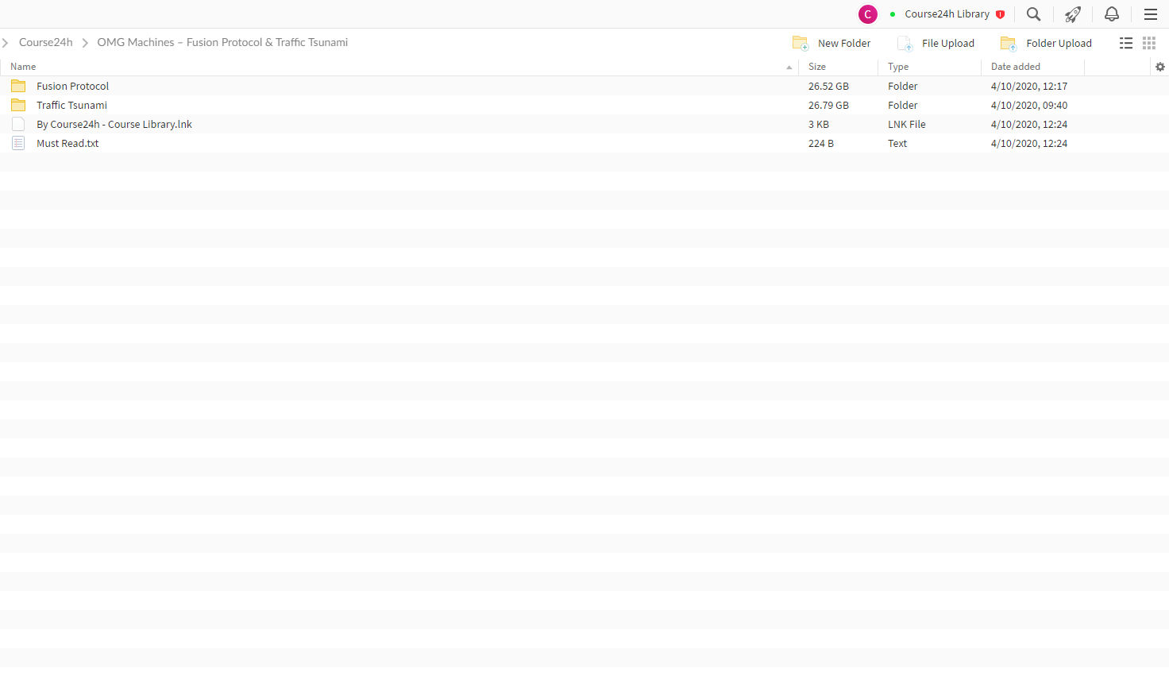Switch to list view layout

click(1126, 43)
